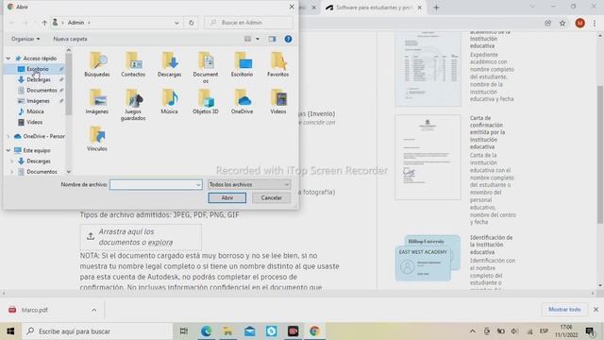The width and height of the screenshot is (604, 340).
Task: Open the Objetos 3D folder
Action: coord(206,101)
